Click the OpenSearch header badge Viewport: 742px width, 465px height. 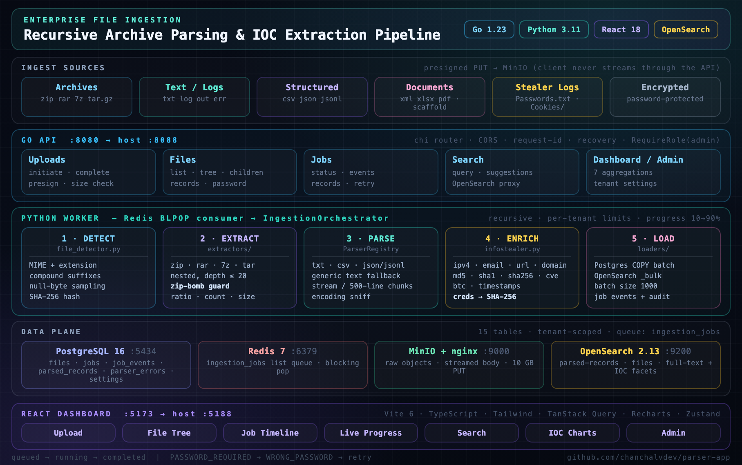(x=686, y=29)
